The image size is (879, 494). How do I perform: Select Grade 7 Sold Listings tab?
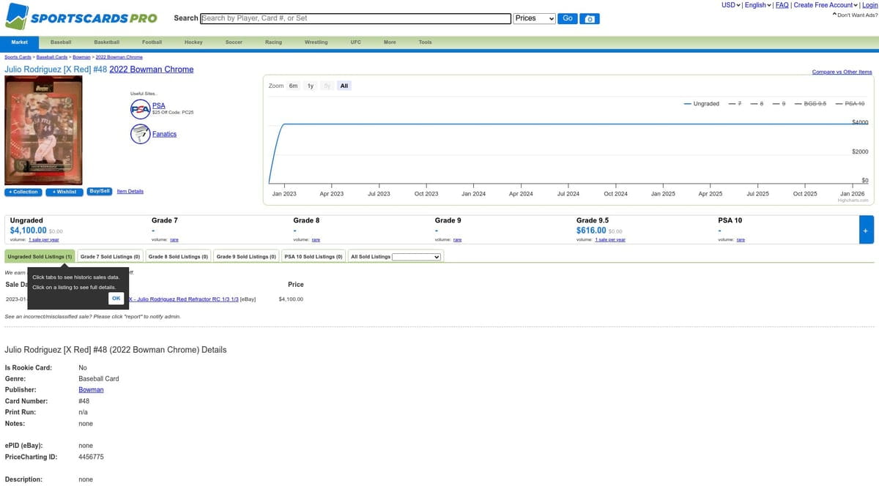point(111,257)
